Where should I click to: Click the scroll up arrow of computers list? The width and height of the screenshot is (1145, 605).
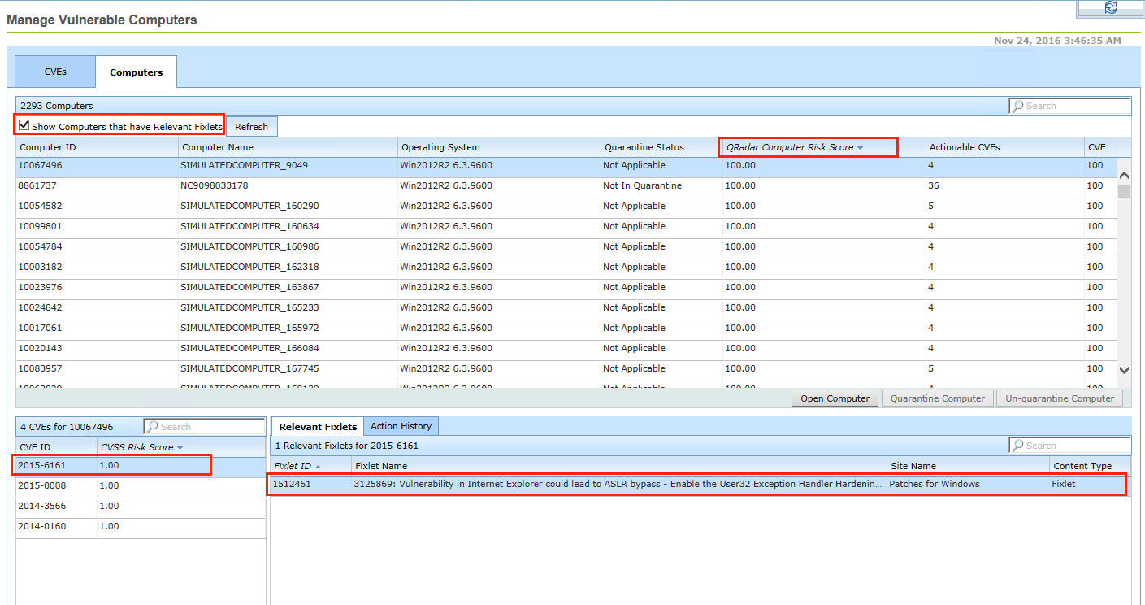(x=1124, y=175)
